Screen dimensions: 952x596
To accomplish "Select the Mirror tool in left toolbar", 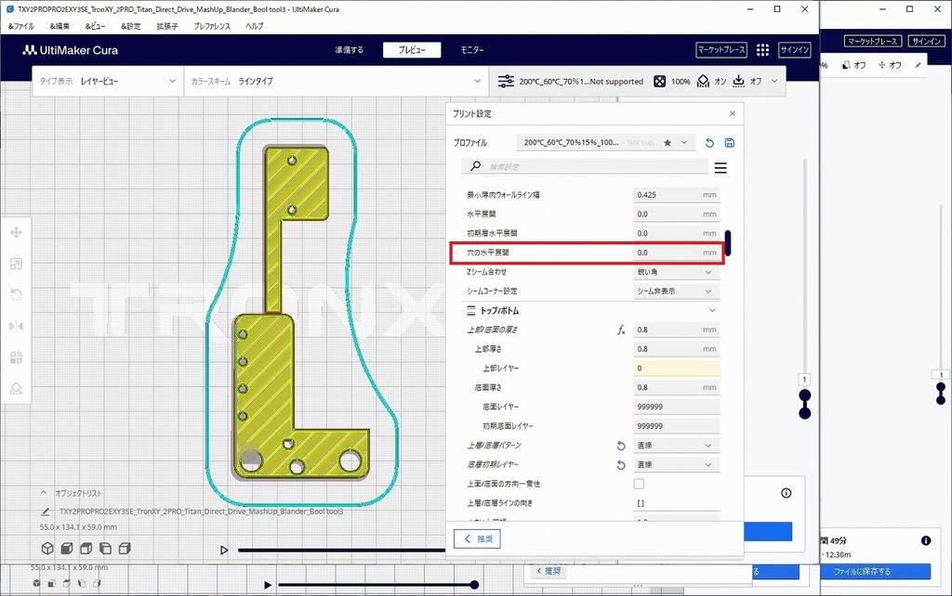I will [x=17, y=326].
